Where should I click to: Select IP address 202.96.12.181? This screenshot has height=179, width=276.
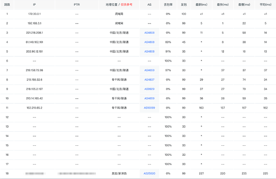(x=34, y=51)
